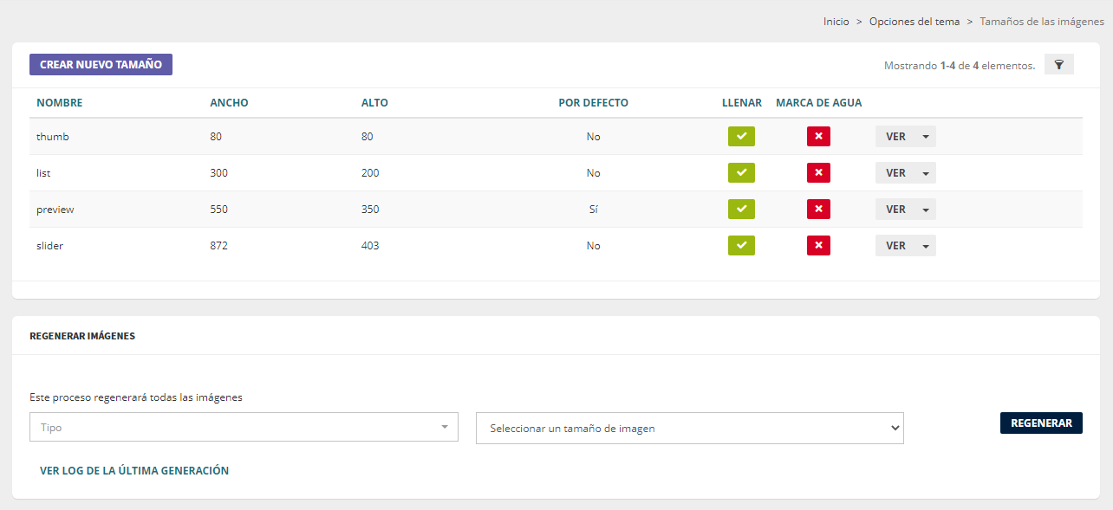Viewport: 1113px width, 510px height.
Task: Toggle green Llenar checkmark for thumb
Action: (x=741, y=137)
